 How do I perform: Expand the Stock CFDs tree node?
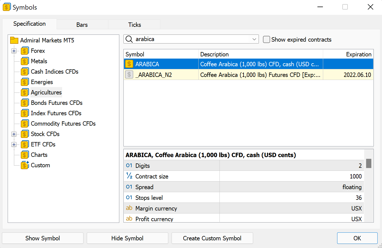pos(14,134)
